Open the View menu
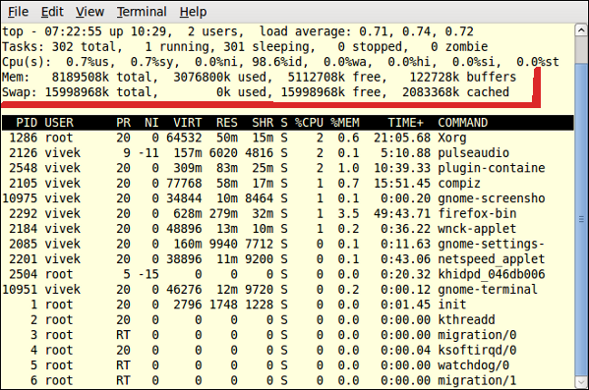Viewport: 589px width, 390px height. tap(89, 12)
